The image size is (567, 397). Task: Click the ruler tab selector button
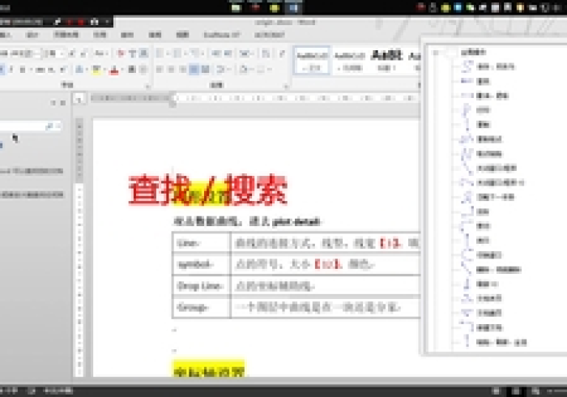(79, 99)
